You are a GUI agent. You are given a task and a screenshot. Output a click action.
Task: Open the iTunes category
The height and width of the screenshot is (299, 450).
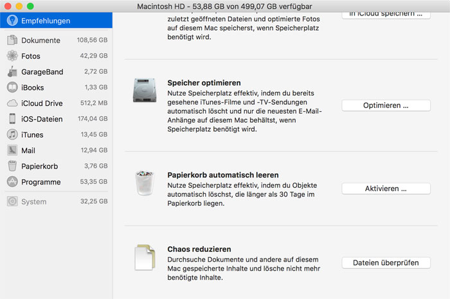tap(57, 134)
